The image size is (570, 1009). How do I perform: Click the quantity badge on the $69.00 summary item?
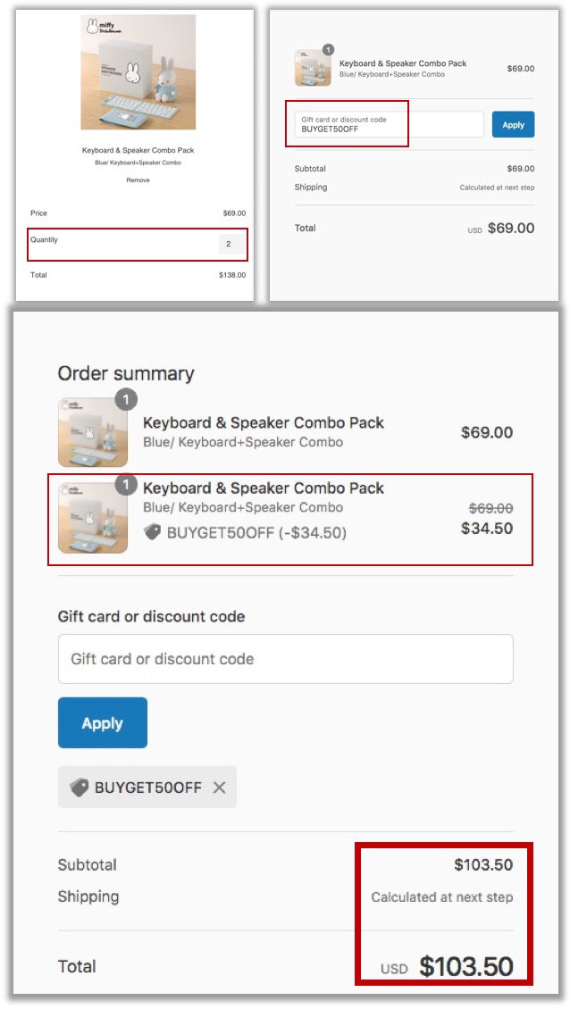pyautogui.click(x=126, y=399)
